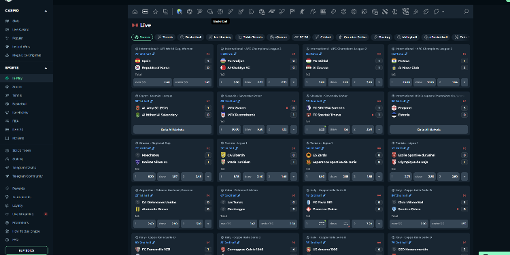The width and height of the screenshot is (510, 255).
Task: Open Telegram Casino sidebar link
Action: (24, 167)
